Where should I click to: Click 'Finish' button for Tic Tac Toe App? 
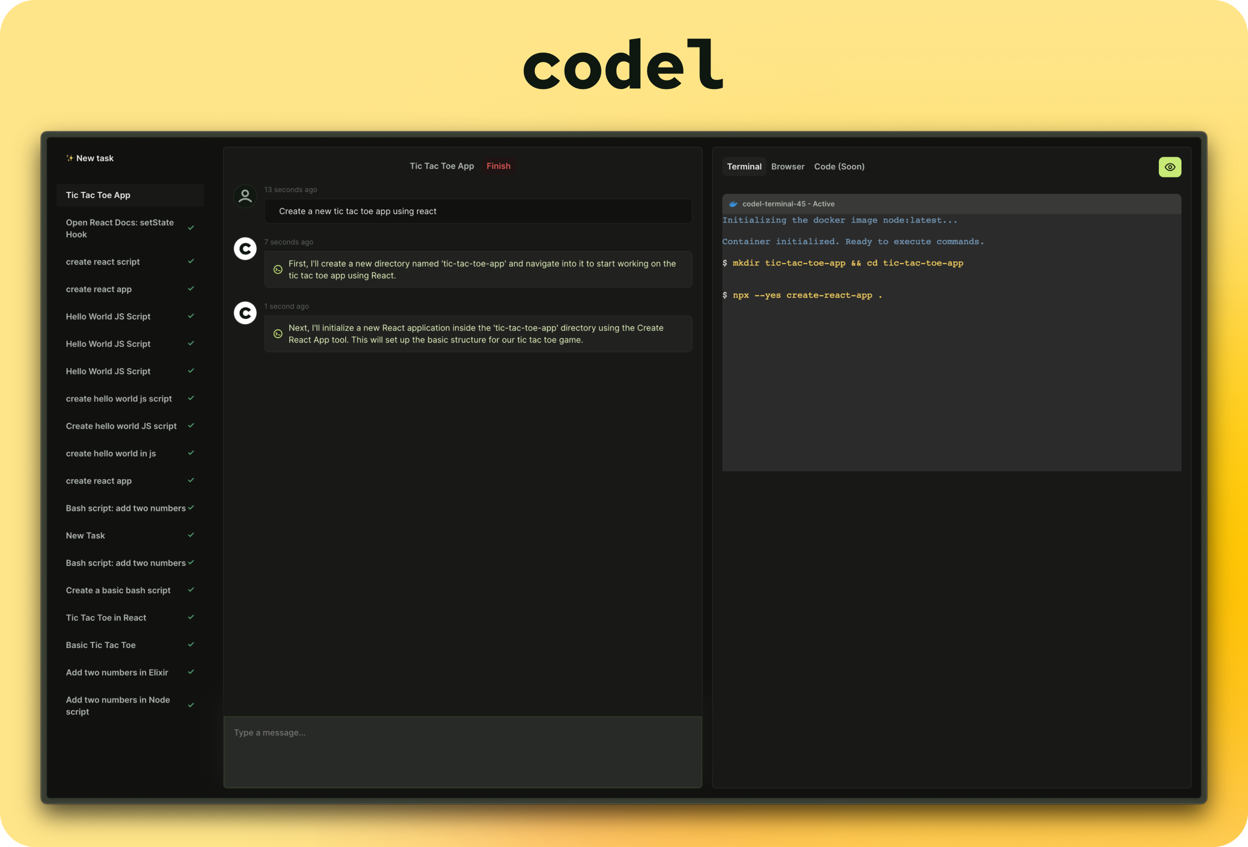click(498, 165)
